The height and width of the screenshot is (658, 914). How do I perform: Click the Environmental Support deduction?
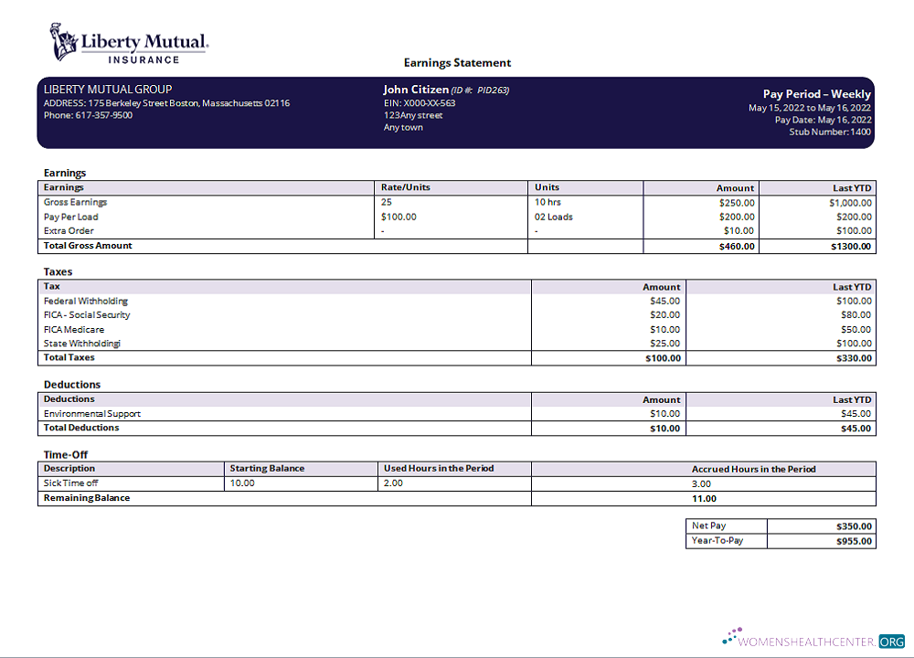91,413
